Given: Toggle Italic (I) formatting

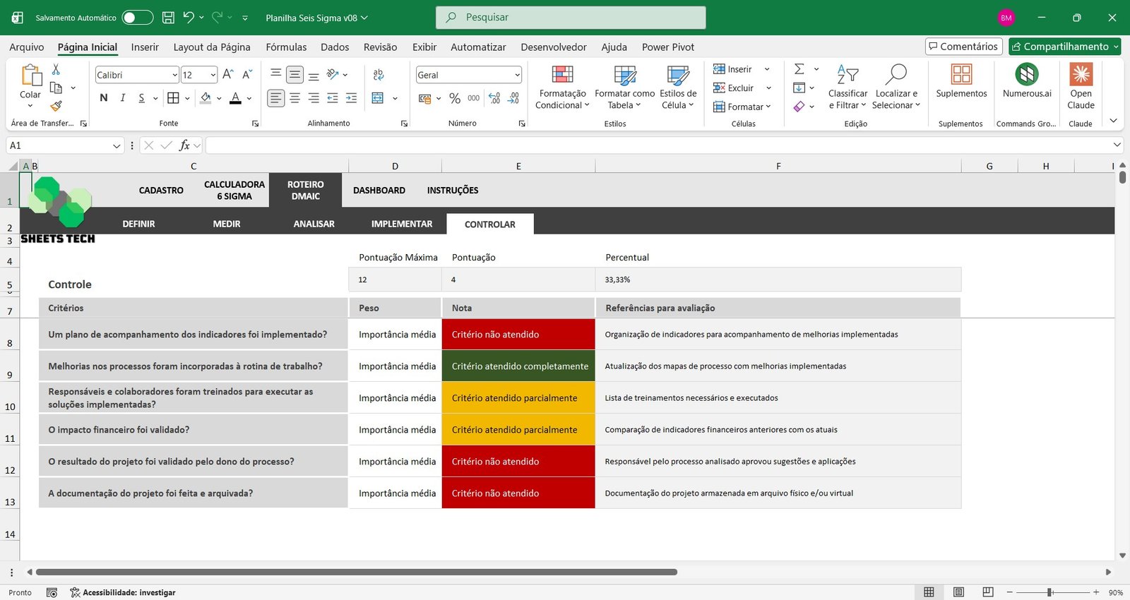Looking at the screenshot, I should click(x=122, y=98).
